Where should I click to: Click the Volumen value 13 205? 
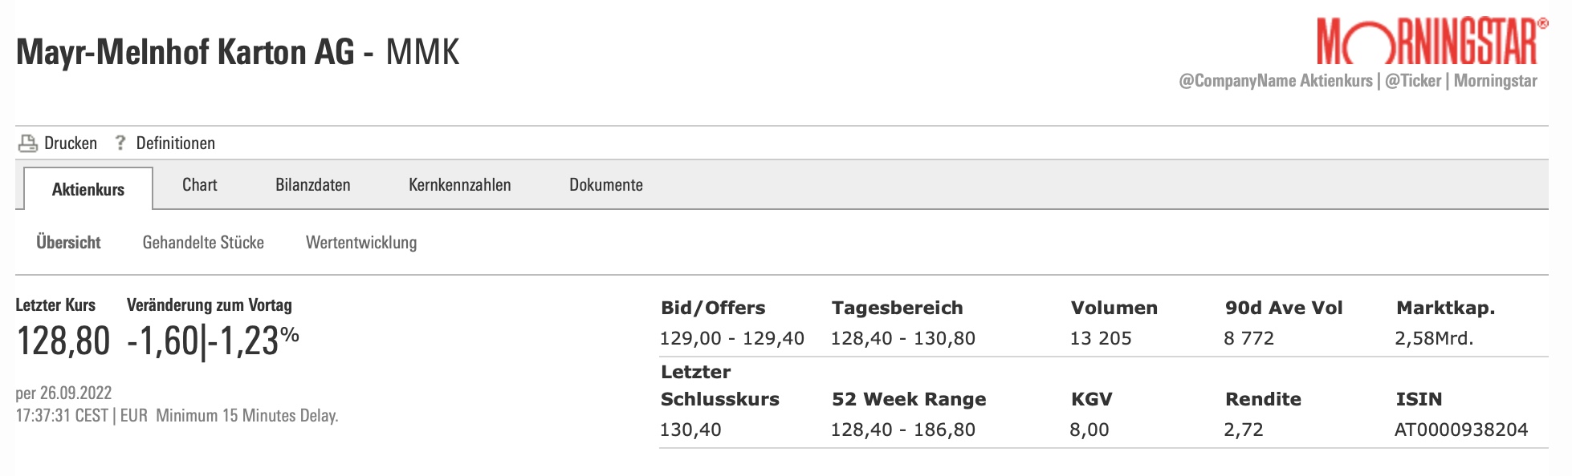[x=1100, y=338]
